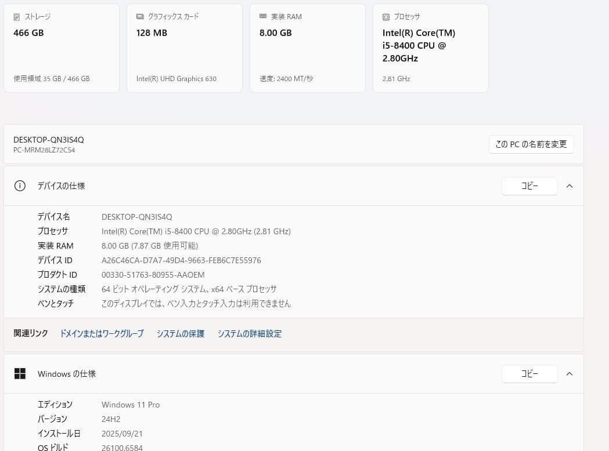Open the システムの詳細設定 link
The image size is (609, 451).
pos(249,333)
